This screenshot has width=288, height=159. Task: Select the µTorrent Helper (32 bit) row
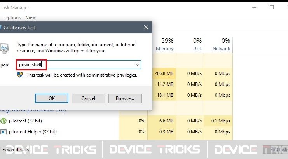(x=116, y=132)
